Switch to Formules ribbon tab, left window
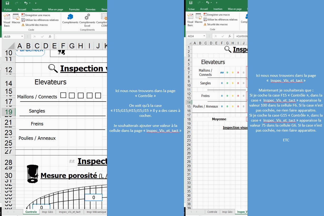The width and height of the screenshot is (324, 216). (x=74, y=9)
